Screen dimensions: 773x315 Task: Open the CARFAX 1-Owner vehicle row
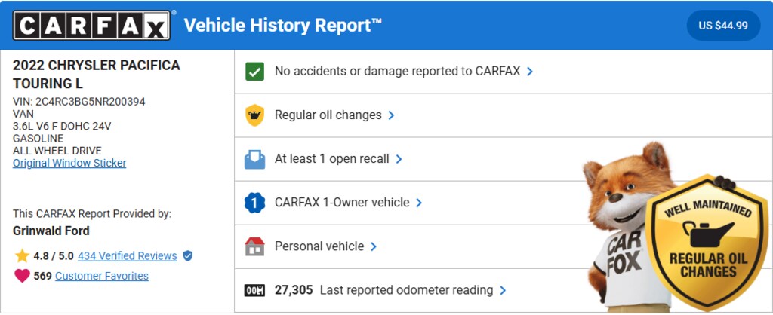[x=342, y=203]
